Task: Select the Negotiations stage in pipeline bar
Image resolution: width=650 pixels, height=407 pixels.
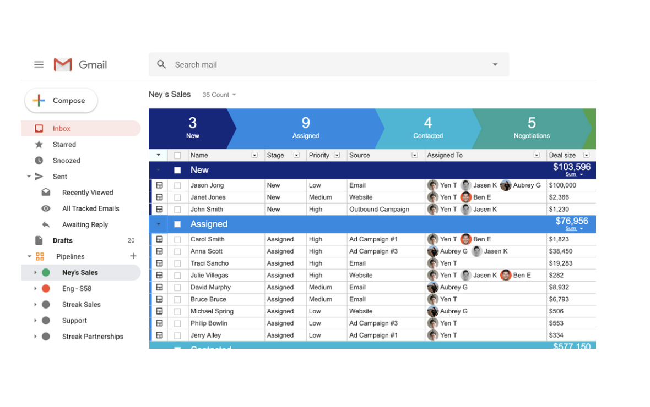Action: [x=531, y=128]
